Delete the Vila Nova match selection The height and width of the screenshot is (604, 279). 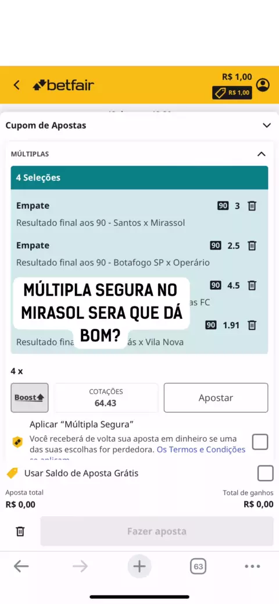pyautogui.click(x=252, y=325)
